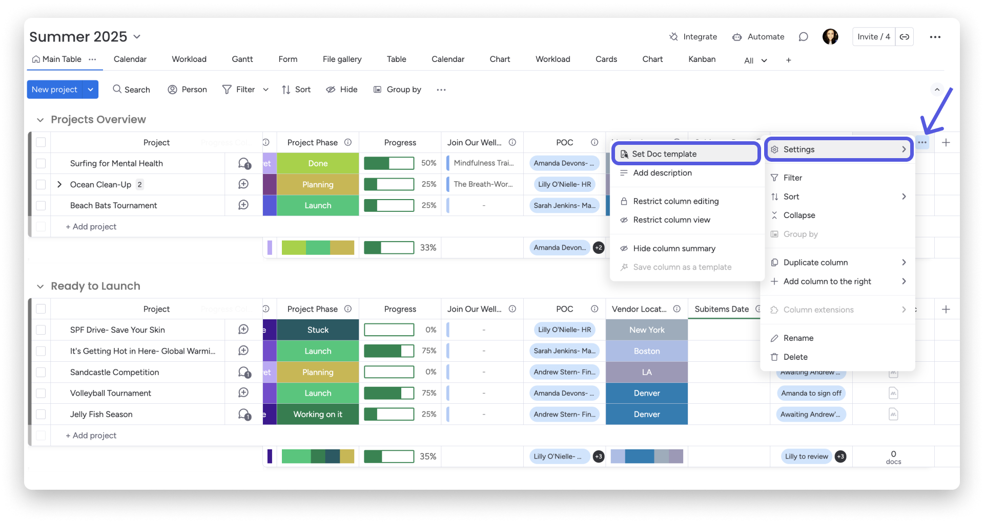Add a new column with the plus icon in Projects Overview
Image resolution: width=984 pixels, height=523 pixels.
click(946, 143)
